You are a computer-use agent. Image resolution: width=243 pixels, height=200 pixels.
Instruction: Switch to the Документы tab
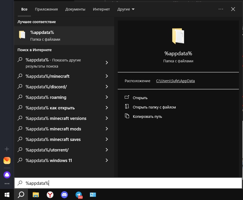75,9
